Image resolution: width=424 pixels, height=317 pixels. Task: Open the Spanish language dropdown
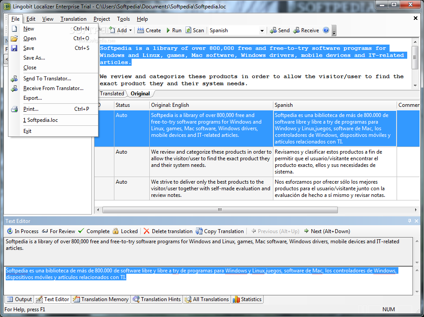262,30
